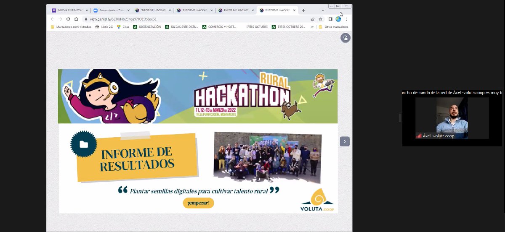Viewport: 505px width, 232px height.
Task: Open COMERCIO Y HOST bookmark
Action: click(x=219, y=27)
